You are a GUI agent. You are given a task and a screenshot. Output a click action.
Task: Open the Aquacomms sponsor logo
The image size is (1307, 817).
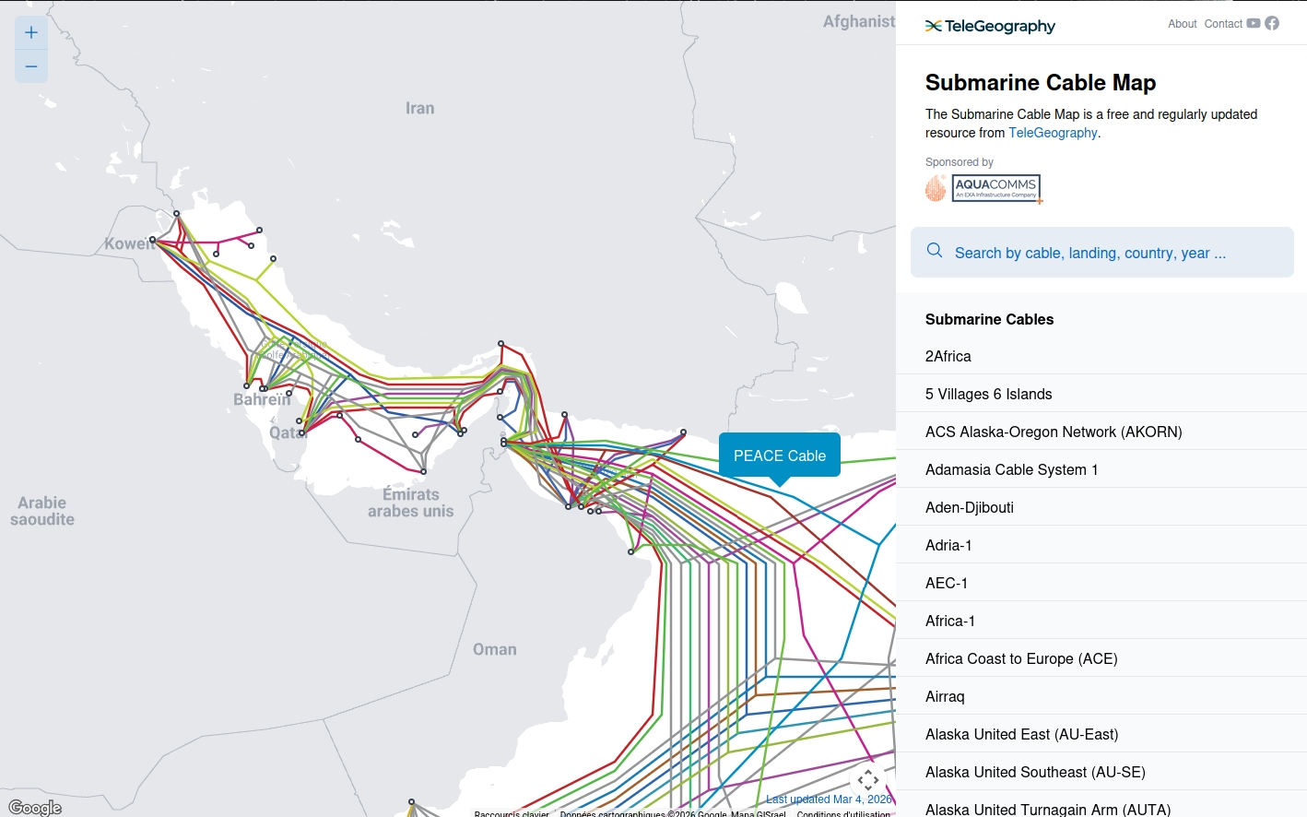point(984,188)
